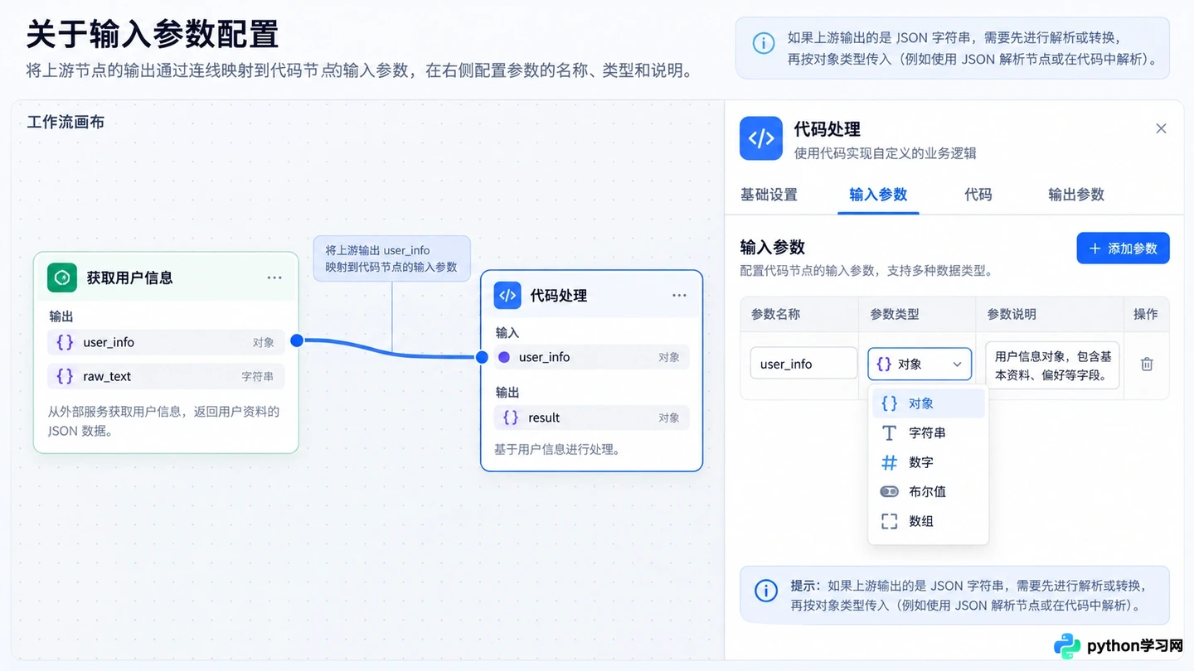The height and width of the screenshot is (671, 1194).
Task: Click the hash icon for 数字 type
Action: [x=889, y=462]
